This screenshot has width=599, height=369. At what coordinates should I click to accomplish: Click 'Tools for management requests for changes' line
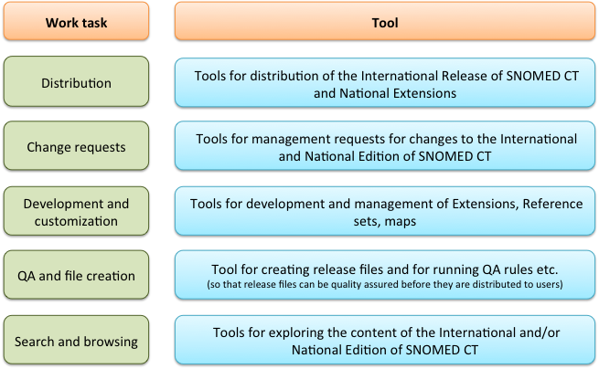pos(386,139)
